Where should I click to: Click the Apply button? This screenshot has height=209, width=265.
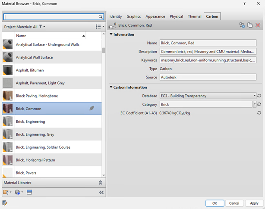pos(254,203)
